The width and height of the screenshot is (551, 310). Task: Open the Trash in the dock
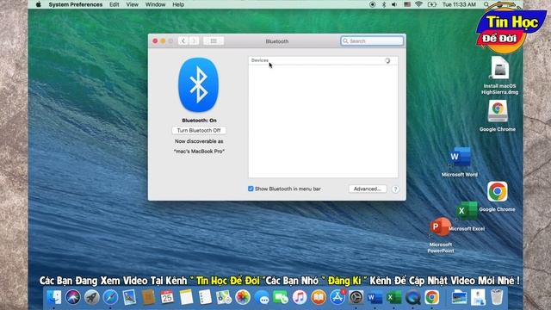click(497, 297)
